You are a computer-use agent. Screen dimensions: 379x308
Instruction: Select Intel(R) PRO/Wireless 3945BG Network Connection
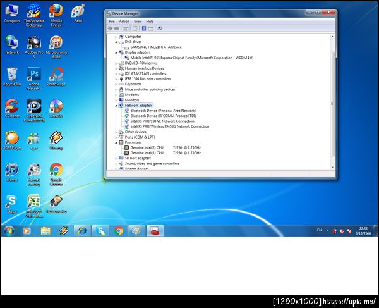(x=170, y=126)
